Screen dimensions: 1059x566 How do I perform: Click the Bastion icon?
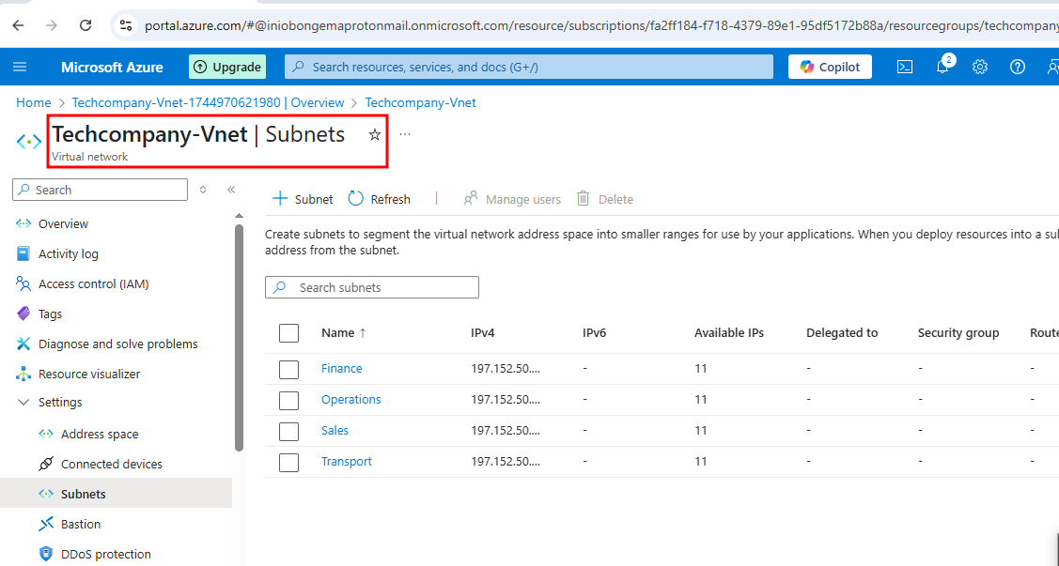point(46,524)
